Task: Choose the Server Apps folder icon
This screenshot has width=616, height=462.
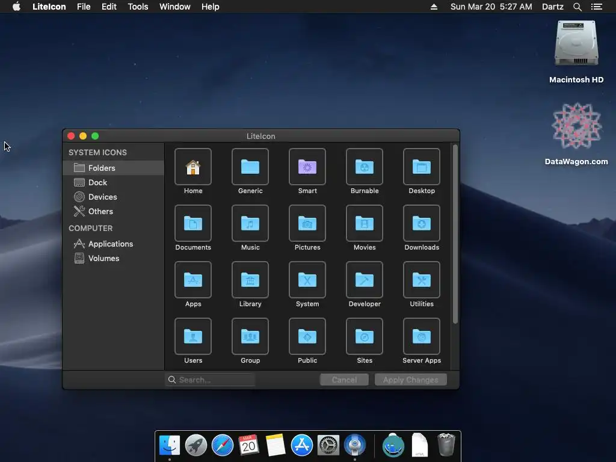Action: tap(422, 336)
